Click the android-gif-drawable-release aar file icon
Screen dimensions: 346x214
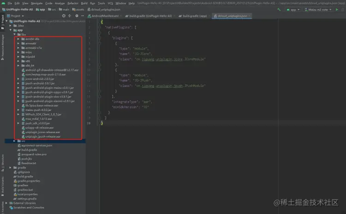[23, 70]
